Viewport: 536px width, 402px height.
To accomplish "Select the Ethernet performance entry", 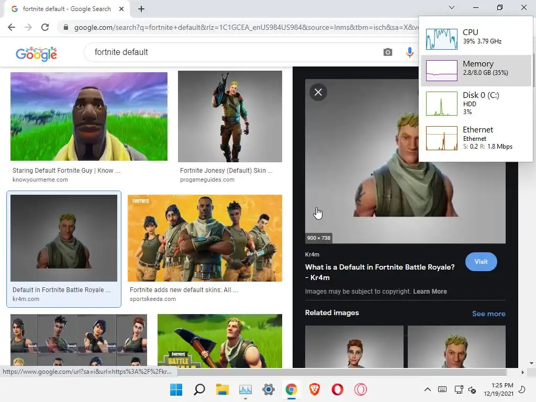I will pos(476,138).
